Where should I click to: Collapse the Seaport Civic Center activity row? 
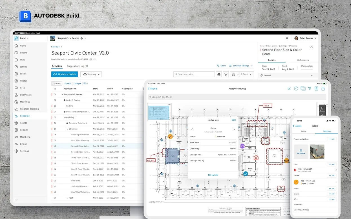63,94
